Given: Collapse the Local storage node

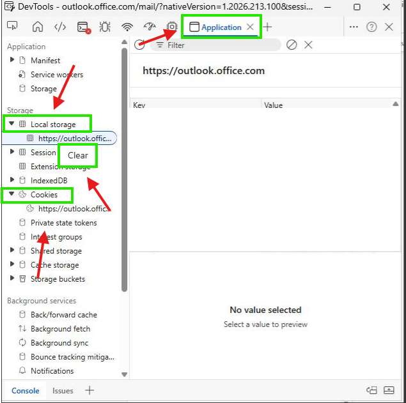Looking at the screenshot, I should coord(12,123).
